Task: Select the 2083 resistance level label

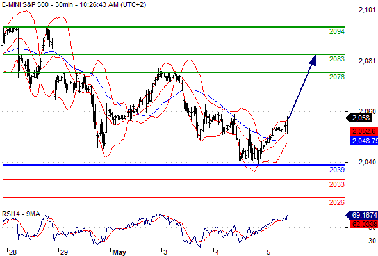Action: tap(337, 59)
